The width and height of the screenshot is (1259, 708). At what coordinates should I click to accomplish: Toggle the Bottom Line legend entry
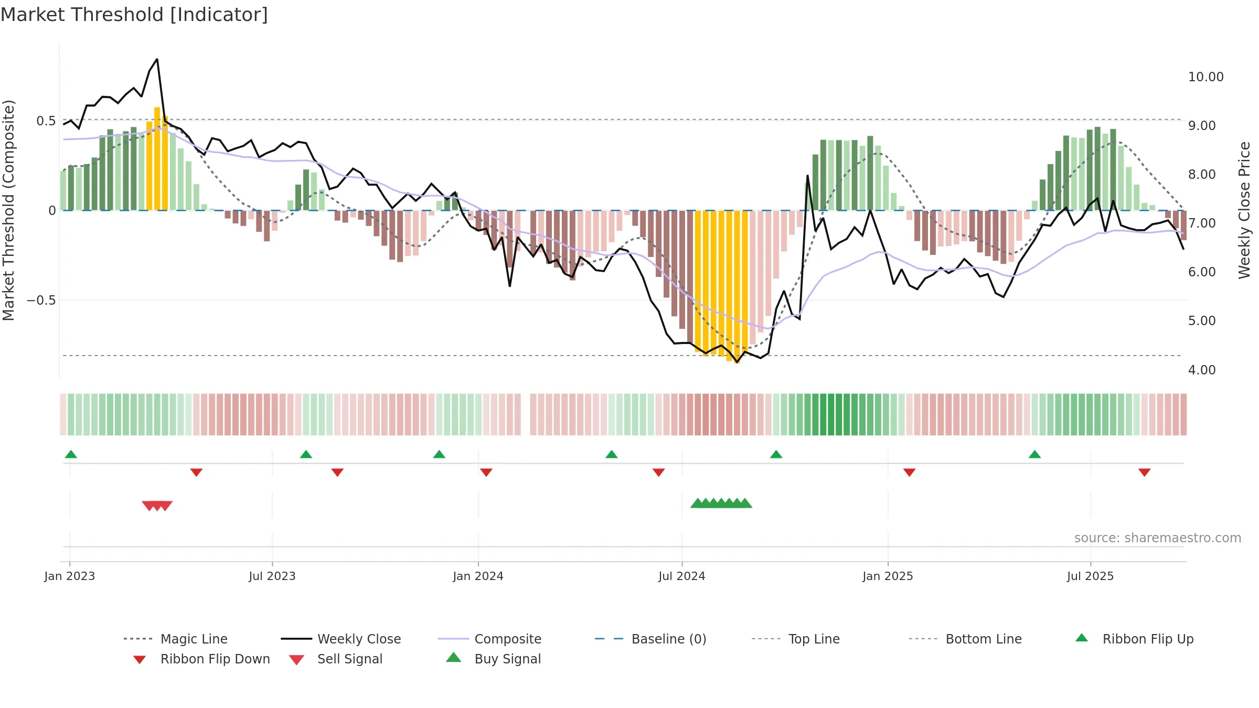pos(965,639)
